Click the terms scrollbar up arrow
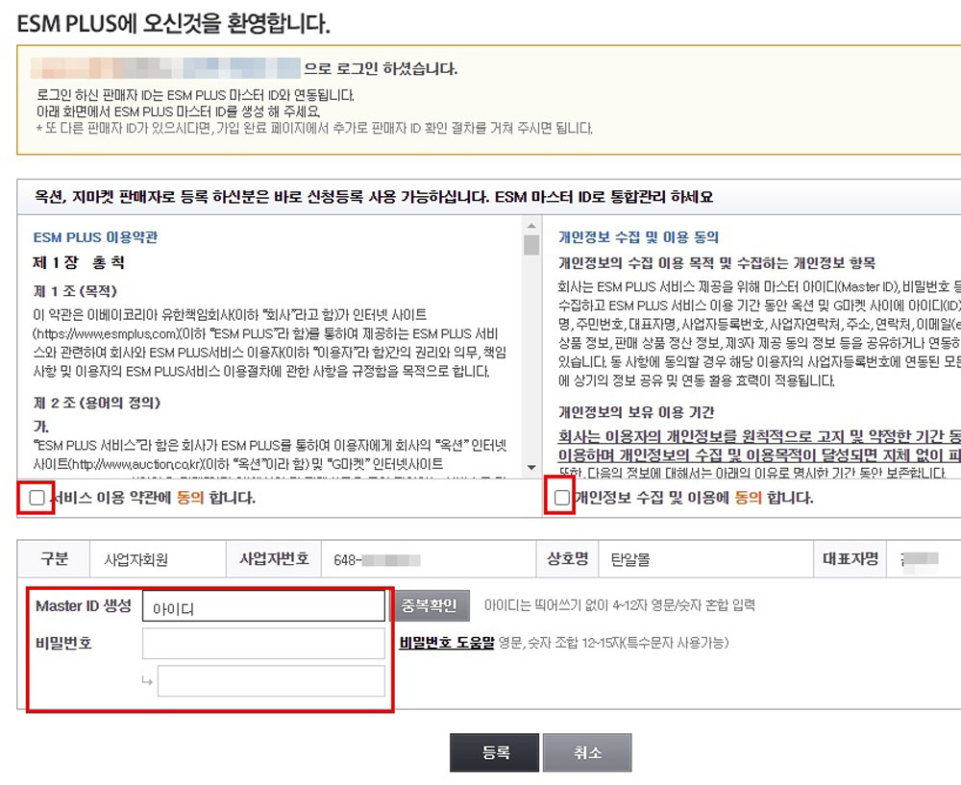 click(x=531, y=226)
